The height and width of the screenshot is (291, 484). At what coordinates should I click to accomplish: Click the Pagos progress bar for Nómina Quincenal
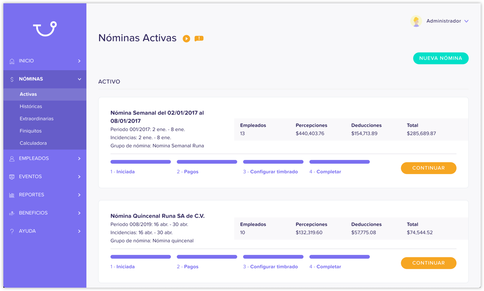207,257
